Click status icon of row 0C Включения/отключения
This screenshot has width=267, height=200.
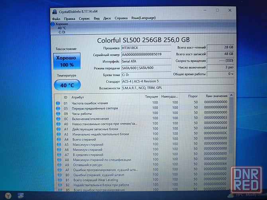[x=59, y=119]
